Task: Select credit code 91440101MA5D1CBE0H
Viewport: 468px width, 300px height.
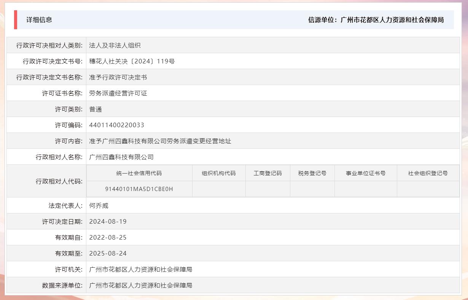Action: pos(139,189)
